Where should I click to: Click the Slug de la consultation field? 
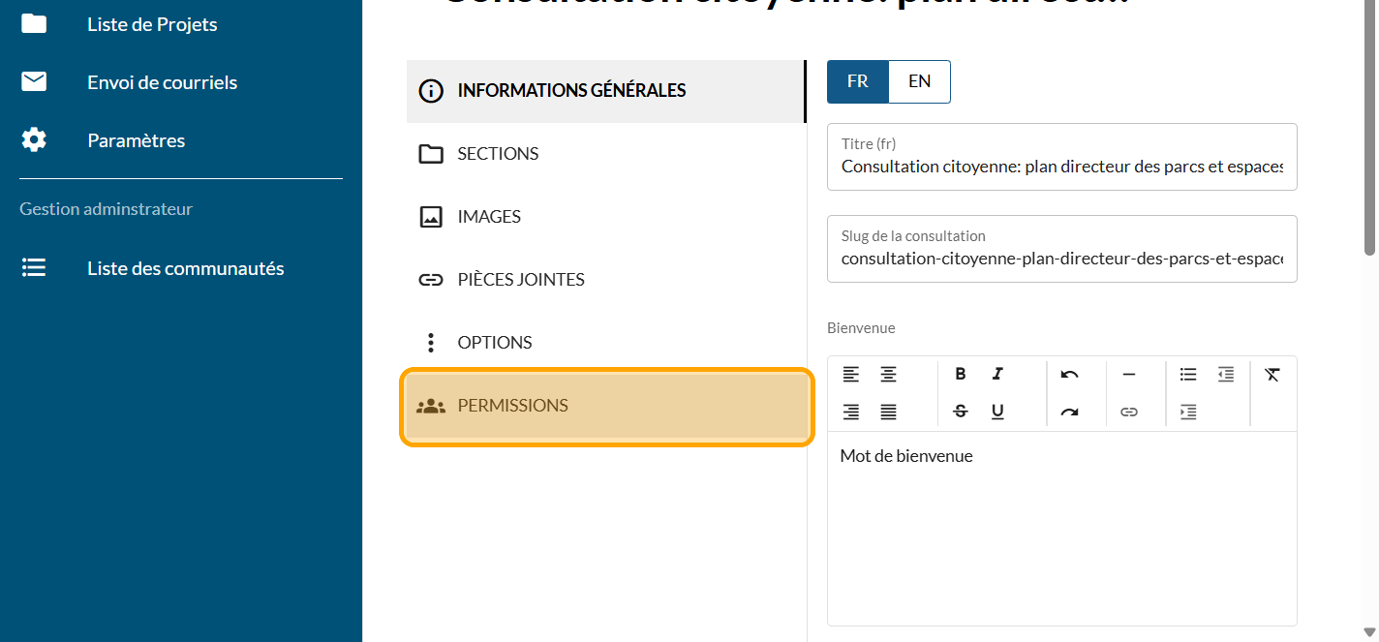point(1061,259)
